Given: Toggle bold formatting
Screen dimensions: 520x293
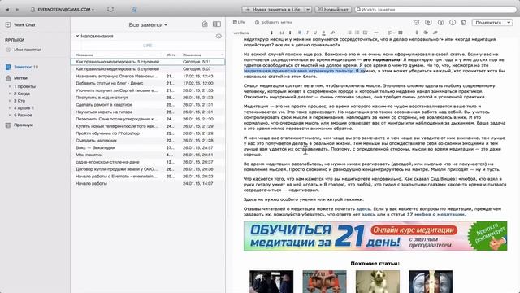Looking at the screenshot, I should coord(300,33).
